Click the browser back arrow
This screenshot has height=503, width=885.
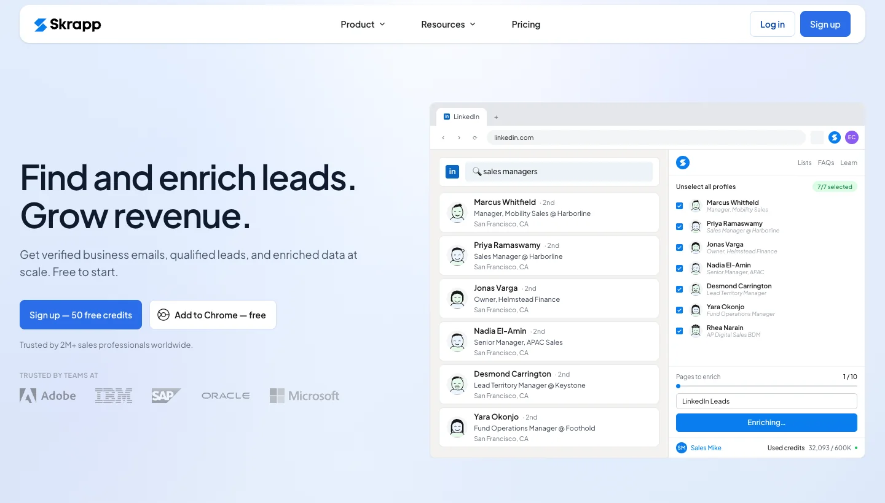click(443, 137)
